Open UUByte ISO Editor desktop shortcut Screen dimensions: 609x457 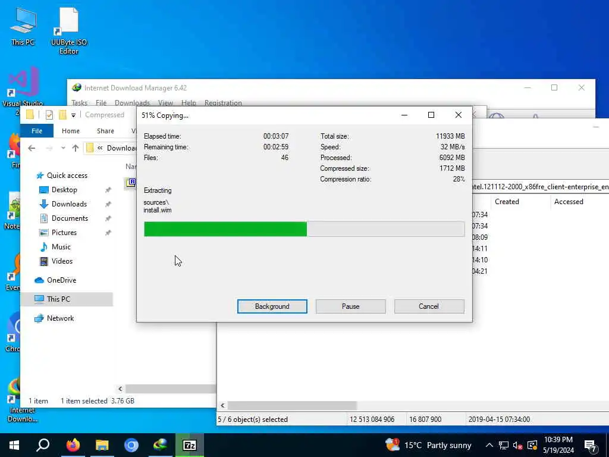click(69, 30)
